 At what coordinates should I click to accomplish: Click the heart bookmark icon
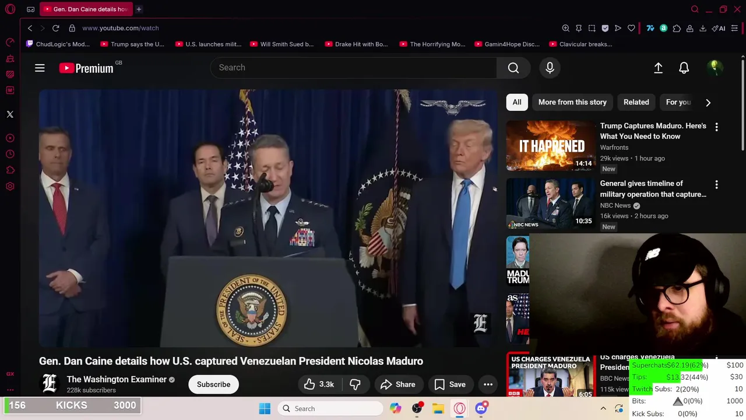tap(631, 28)
